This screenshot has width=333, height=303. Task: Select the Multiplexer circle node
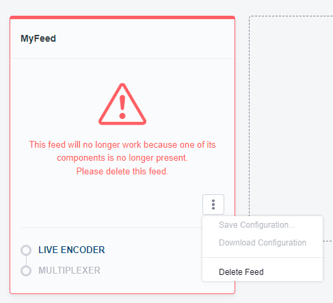pyautogui.click(x=26, y=271)
